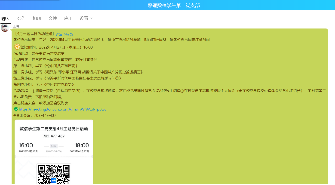Open the meeting.tencent.com meeting link
The image size is (335, 185).
[x=62, y=109]
